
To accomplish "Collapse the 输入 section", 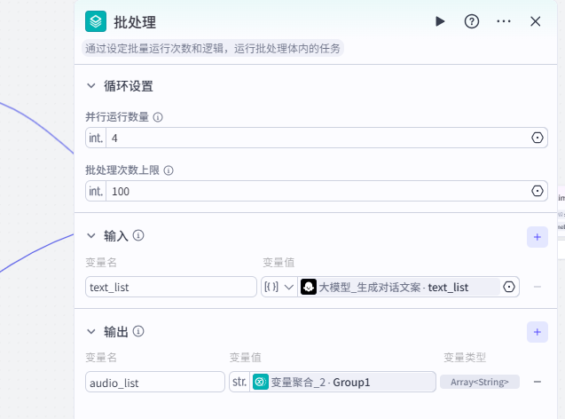I will 90,235.
